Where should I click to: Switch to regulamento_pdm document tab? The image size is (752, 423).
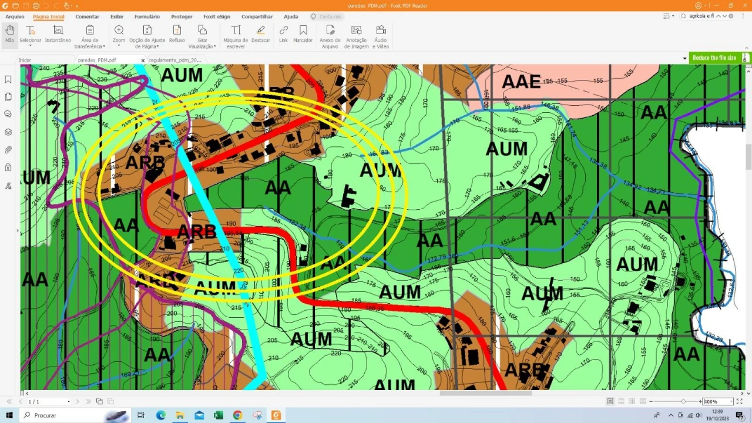point(175,60)
